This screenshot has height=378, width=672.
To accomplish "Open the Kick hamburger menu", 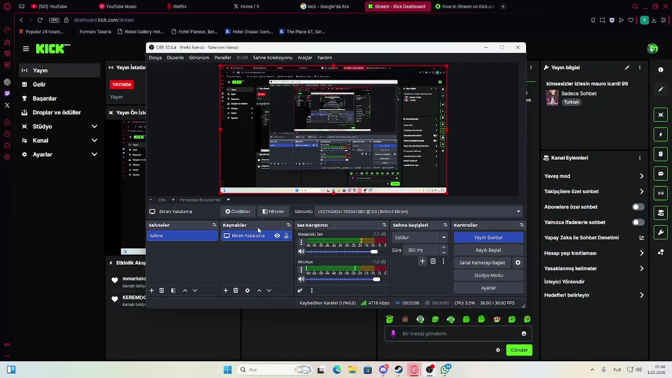I will (x=26, y=49).
